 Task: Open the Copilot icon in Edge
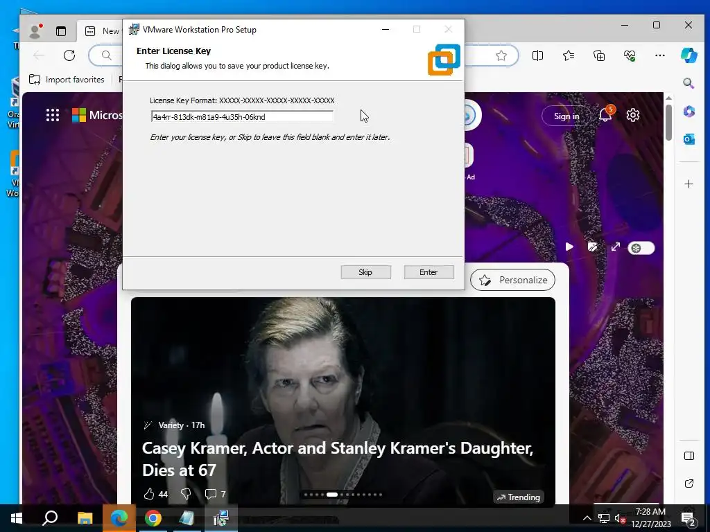pos(689,55)
